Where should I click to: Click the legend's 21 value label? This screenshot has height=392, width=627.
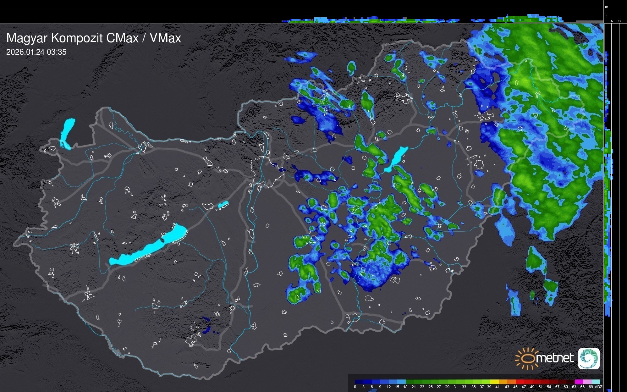414,387
